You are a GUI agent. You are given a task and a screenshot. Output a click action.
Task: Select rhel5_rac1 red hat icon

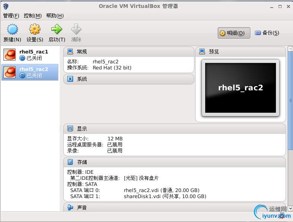(x=10, y=55)
